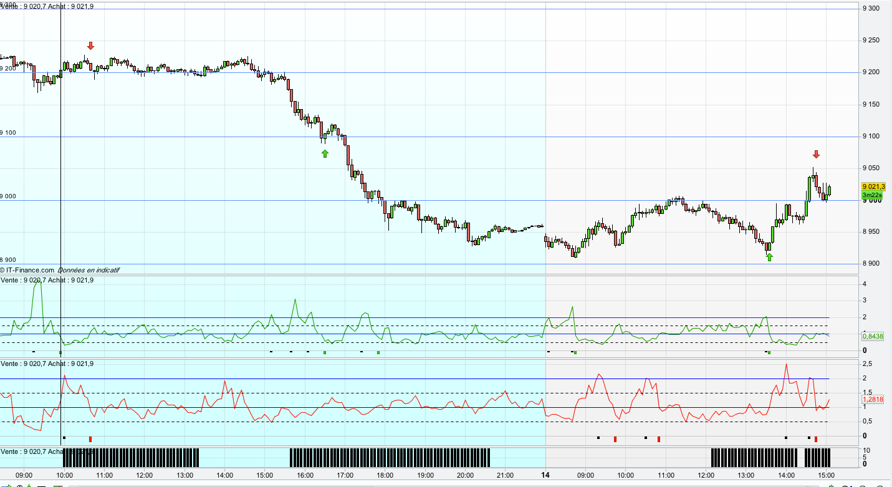This screenshot has height=487, width=892.
Task: Click the 20:00 time axis label
Action: pyautogui.click(x=466, y=475)
